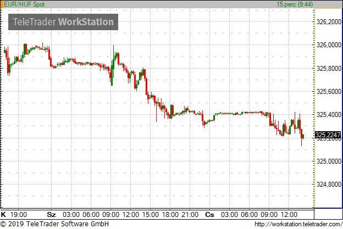Click the 324,8000 price axis label
This screenshot has width=343, height=229.
click(329, 185)
